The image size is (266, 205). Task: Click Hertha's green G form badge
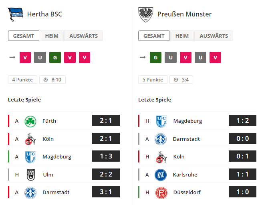[x=55, y=57]
